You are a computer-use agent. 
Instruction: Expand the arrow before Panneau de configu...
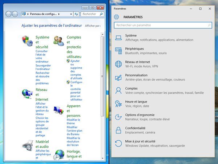(28, 14)
